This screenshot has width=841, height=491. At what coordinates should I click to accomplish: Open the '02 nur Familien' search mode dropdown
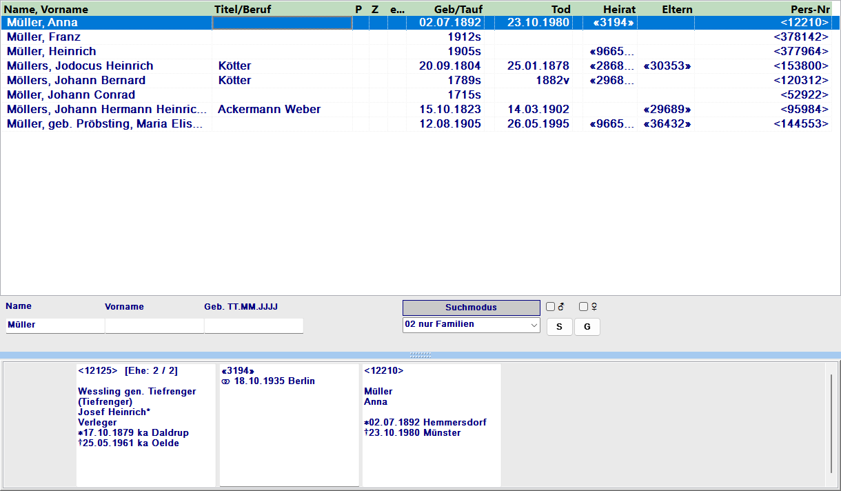472,325
